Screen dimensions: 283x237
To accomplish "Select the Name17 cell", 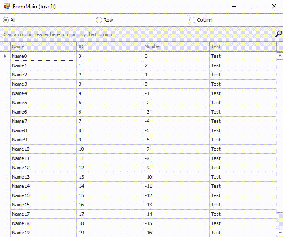I will coord(43,214).
